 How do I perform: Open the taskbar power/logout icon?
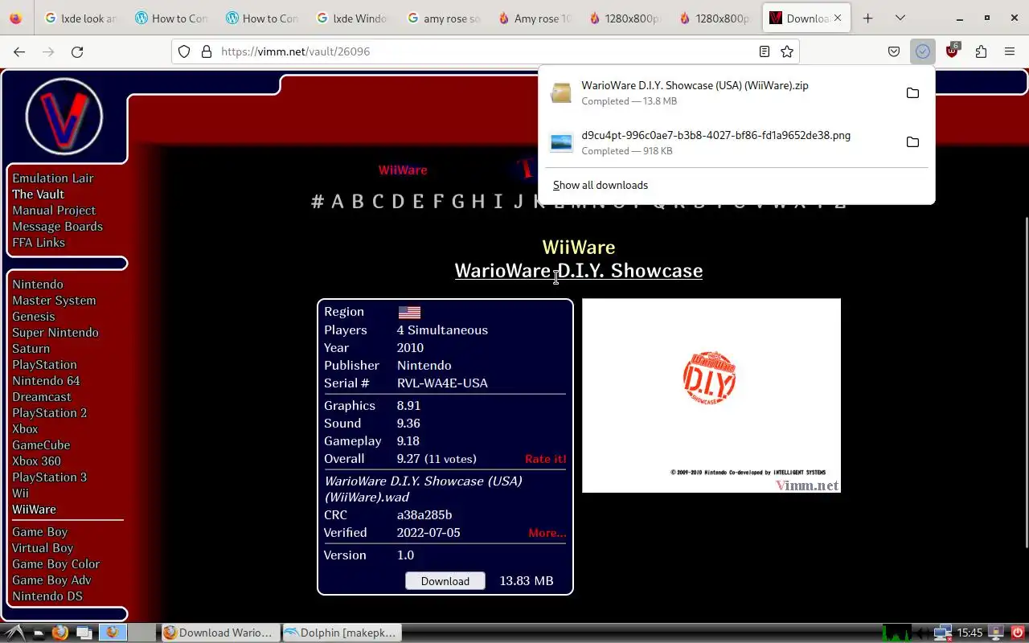pyautogui.click(x=1016, y=633)
